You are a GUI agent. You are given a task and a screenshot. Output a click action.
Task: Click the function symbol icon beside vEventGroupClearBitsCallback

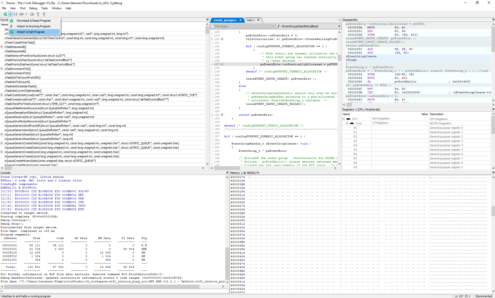pyautogui.click(x=278, y=26)
